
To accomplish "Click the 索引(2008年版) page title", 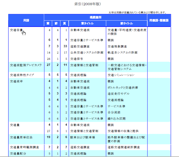I will click(88, 4).
